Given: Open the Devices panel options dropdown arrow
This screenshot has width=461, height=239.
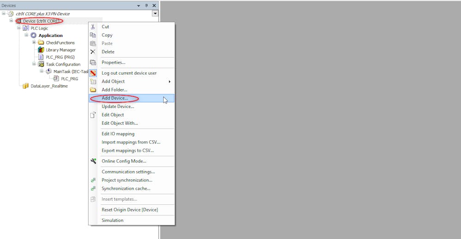Looking at the screenshot, I should pyautogui.click(x=138, y=6).
